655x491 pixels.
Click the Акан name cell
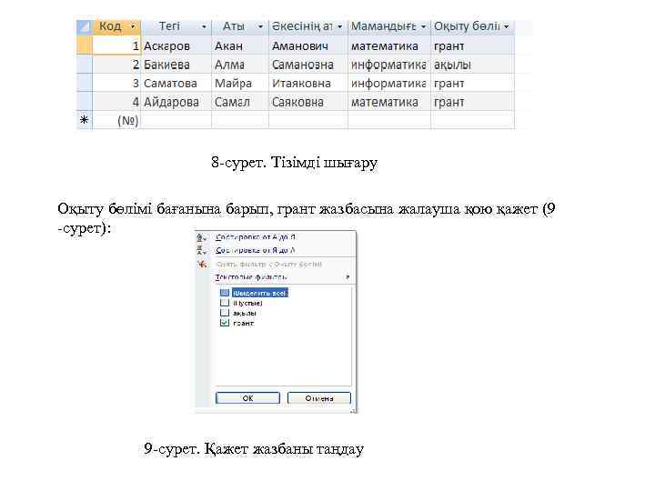tap(240, 46)
